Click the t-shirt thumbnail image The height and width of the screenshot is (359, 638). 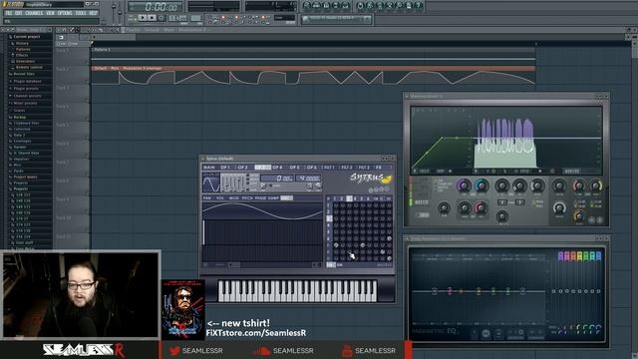coord(183,310)
